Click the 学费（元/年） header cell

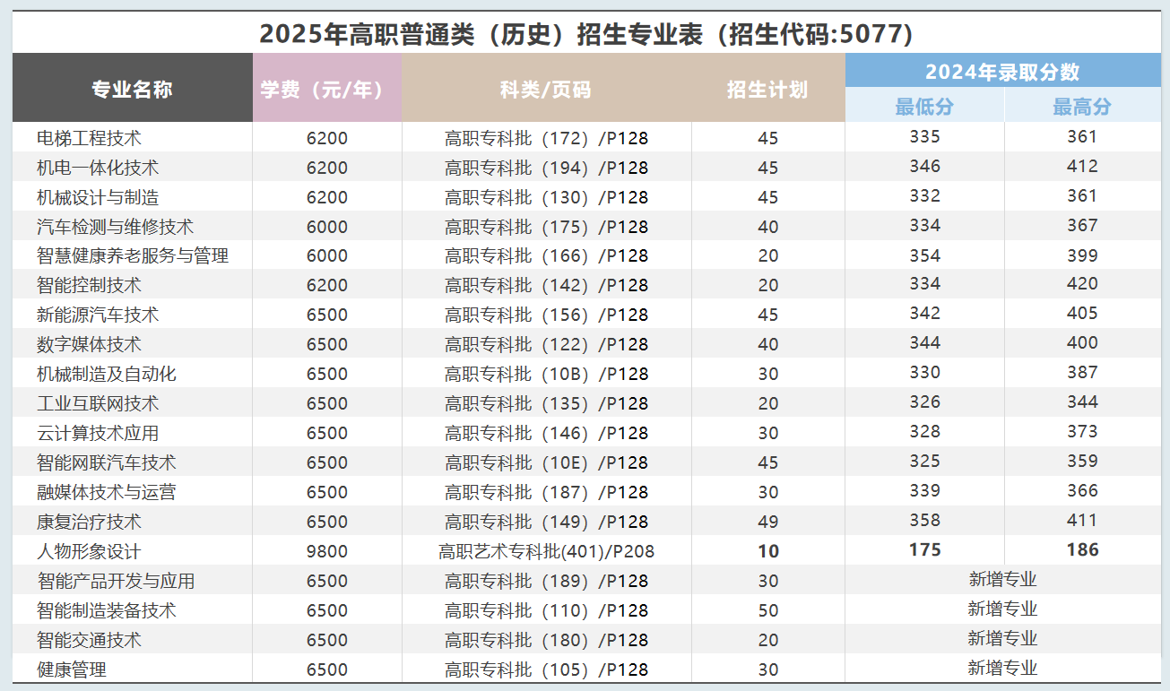point(326,89)
